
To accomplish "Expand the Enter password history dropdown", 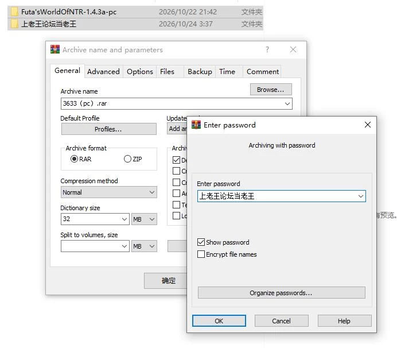I will point(361,196).
